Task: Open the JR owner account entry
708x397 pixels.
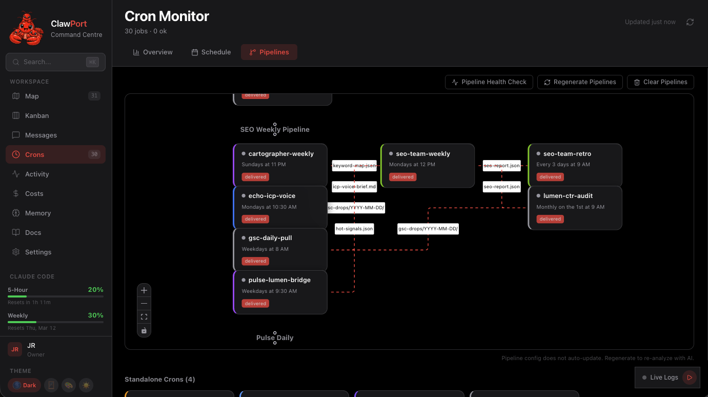Action: [31, 349]
